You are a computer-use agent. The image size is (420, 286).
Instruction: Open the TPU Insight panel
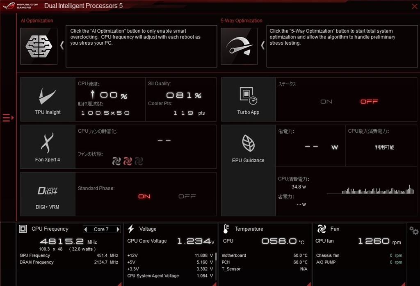click(x=48, y=100)
